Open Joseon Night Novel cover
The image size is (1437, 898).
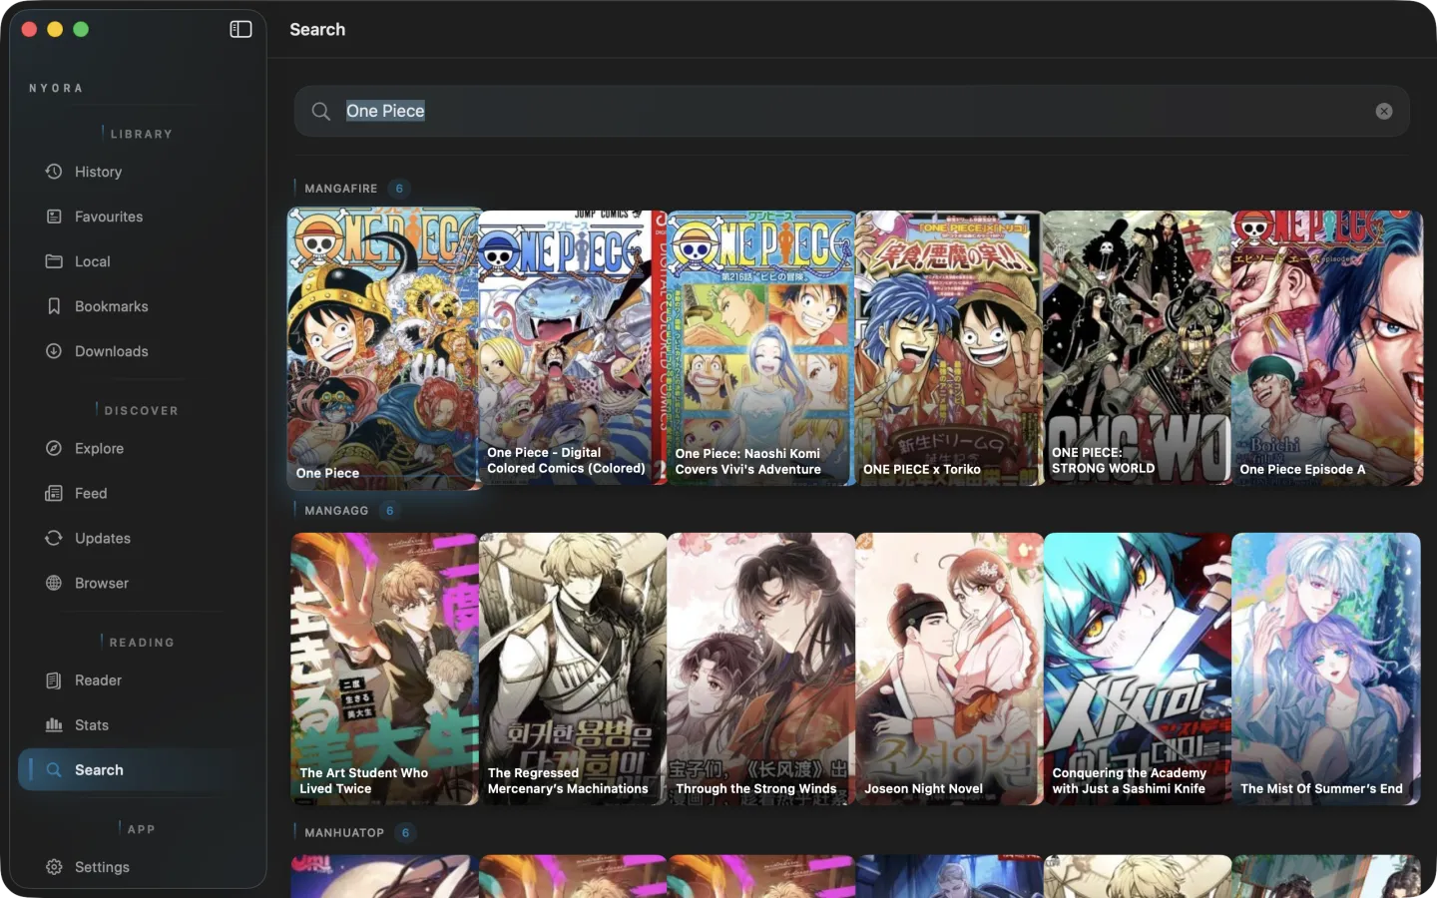pyautogui.click(x=949, y=669)
